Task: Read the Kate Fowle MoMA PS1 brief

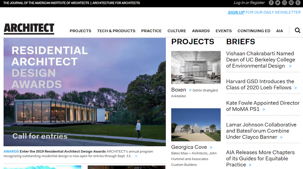Action: click(263, 106)
